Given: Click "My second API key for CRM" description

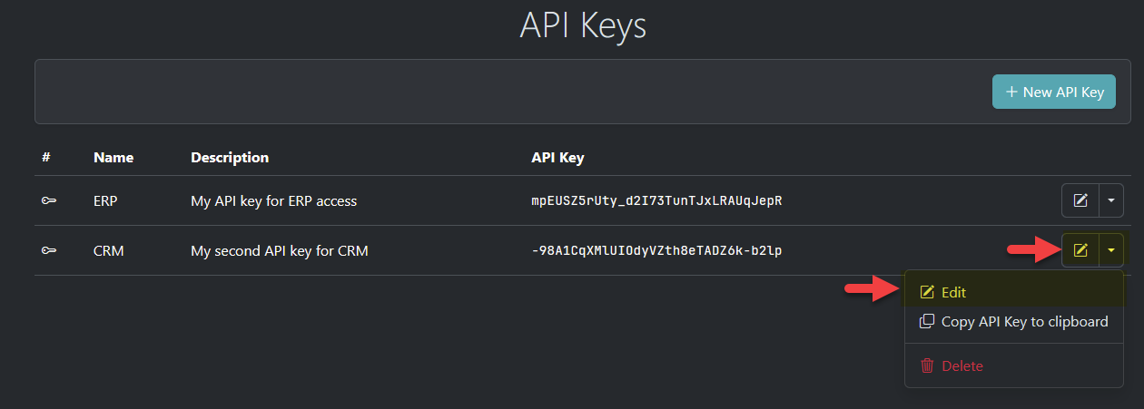Looking at the screenshot, I should 279,250.
